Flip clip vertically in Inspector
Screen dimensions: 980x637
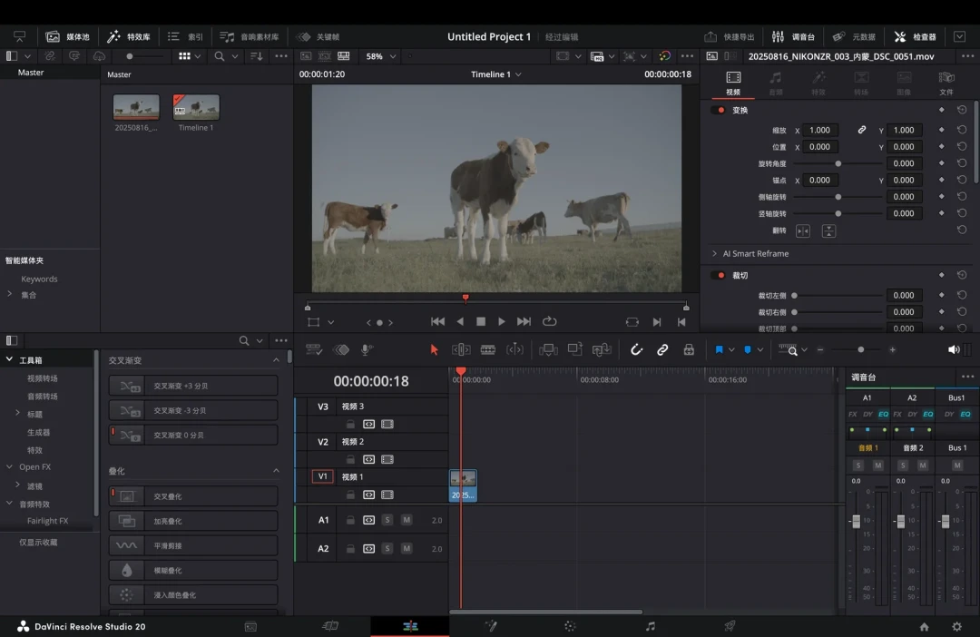[x=828, y=231]
